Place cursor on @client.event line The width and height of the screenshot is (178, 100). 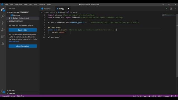pyautogui.click(x=55, y=27)
